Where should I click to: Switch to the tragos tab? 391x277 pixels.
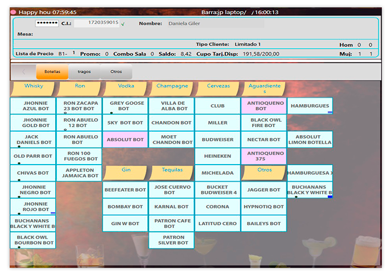pyautogui.click(x=84, y=72)
